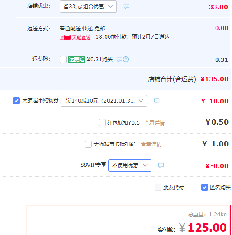
Task: Click the comment icon beside 店铺优惠 dropdown
Action: (x=126, y=7)
